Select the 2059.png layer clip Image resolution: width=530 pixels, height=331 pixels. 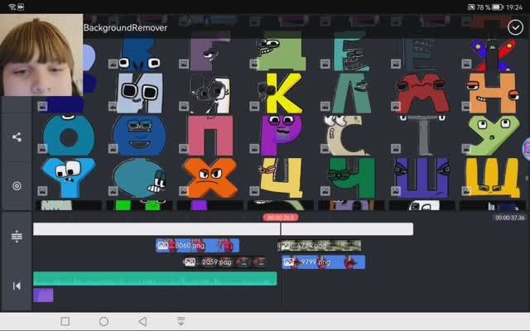coord(224,261)
